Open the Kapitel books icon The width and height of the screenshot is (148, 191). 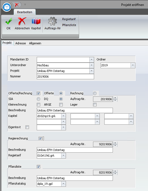tap(36, 21)
